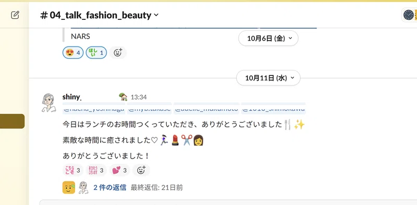Open the 2 件の返信 thread
417x205 pixels.
tap(109, 187)
